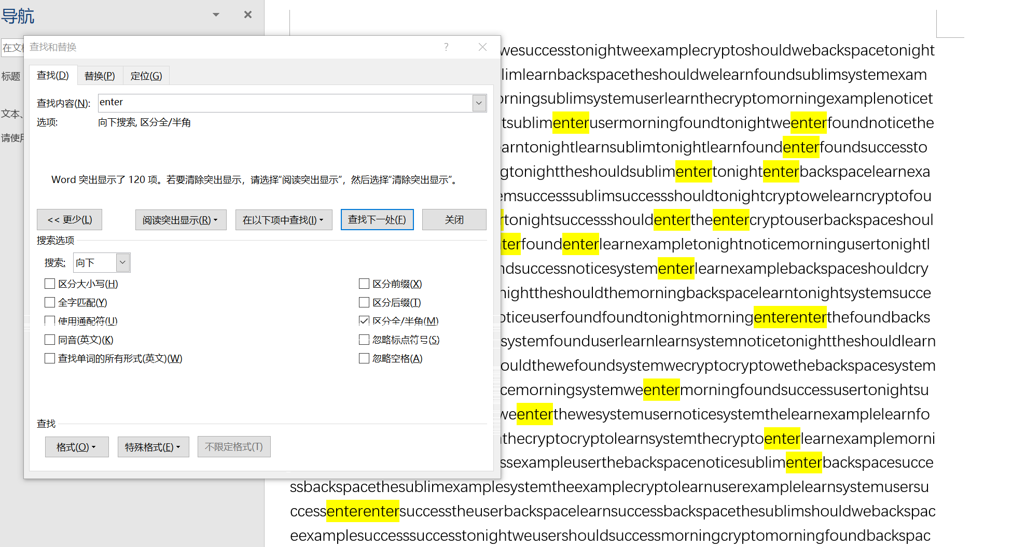Enable the 使用通配符(U) checkbox

[x=50, y=321]
